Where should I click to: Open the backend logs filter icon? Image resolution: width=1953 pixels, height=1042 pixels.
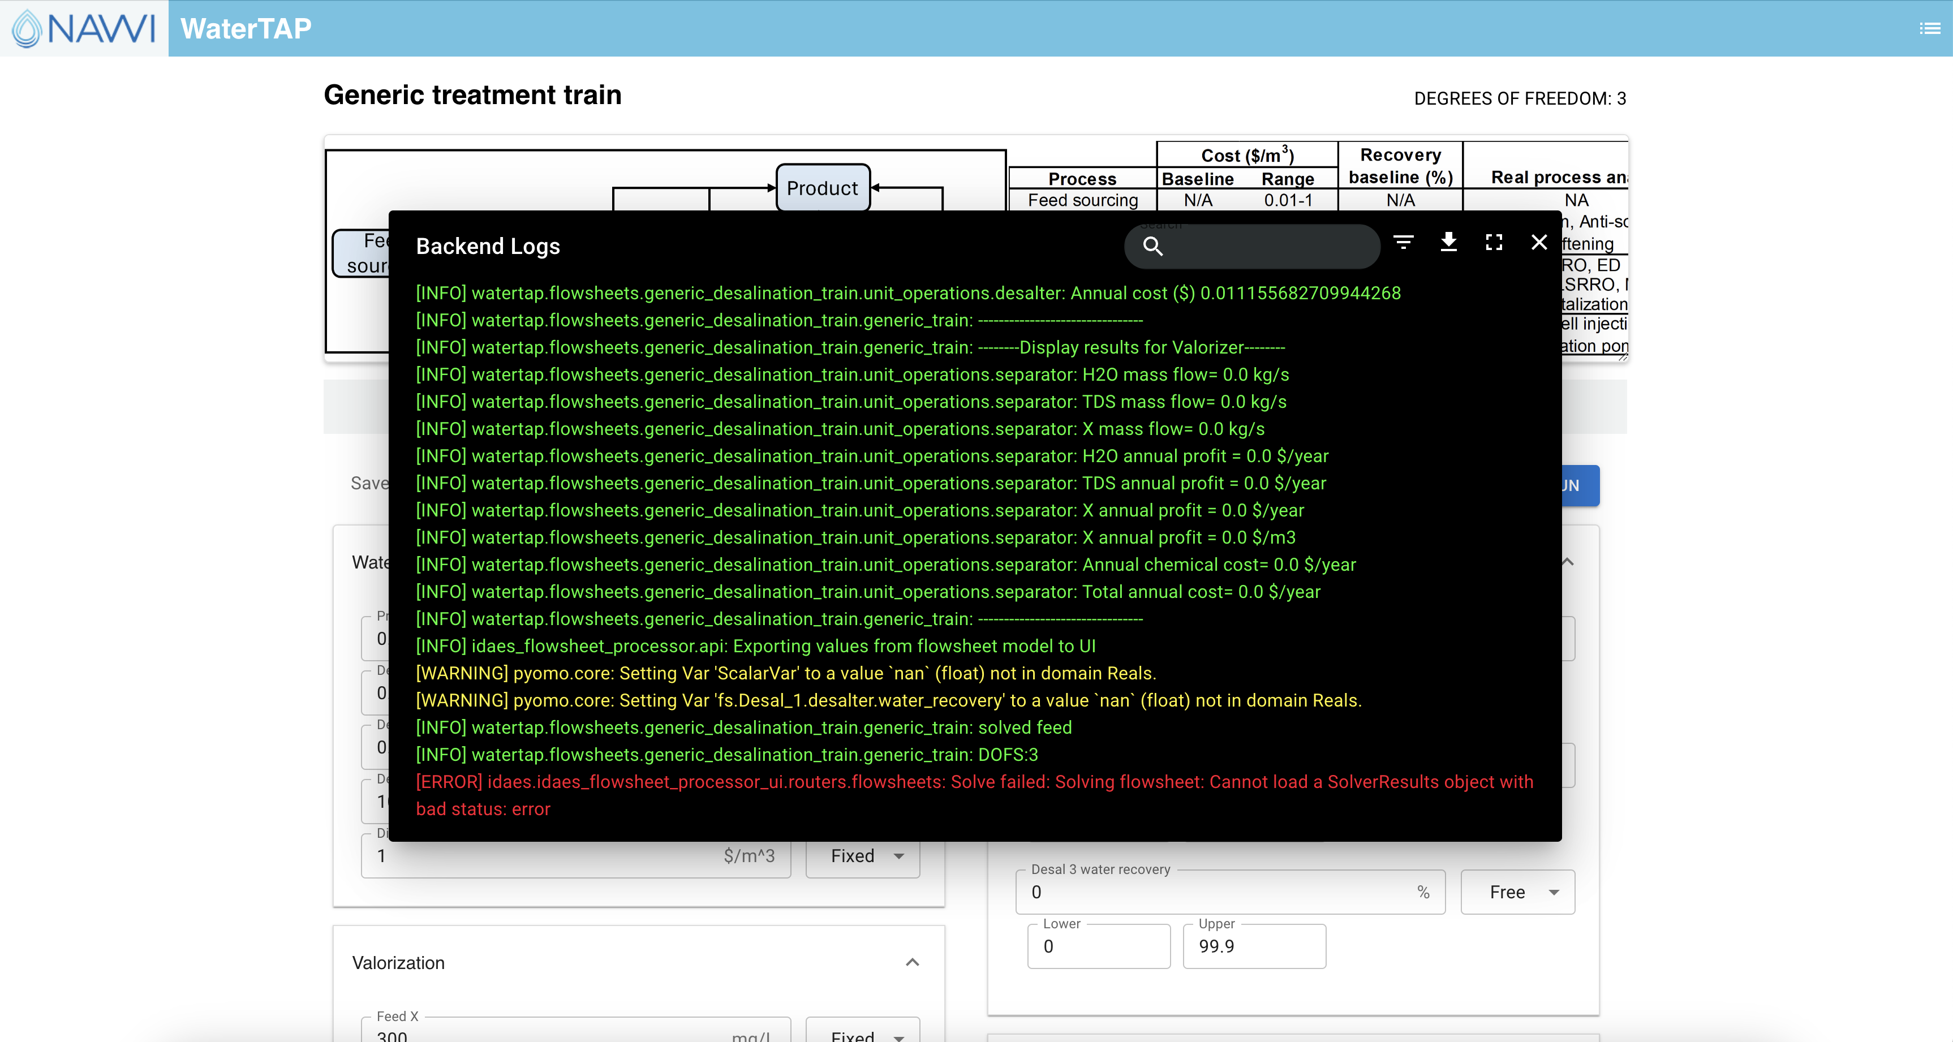(x=1403, y=243)
